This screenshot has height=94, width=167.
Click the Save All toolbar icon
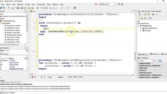22,8
